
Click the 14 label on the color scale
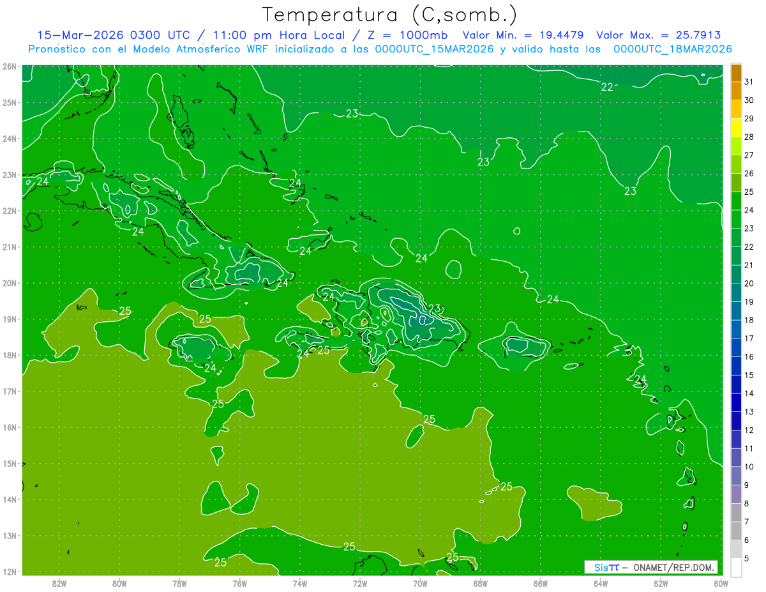point(749,393)
